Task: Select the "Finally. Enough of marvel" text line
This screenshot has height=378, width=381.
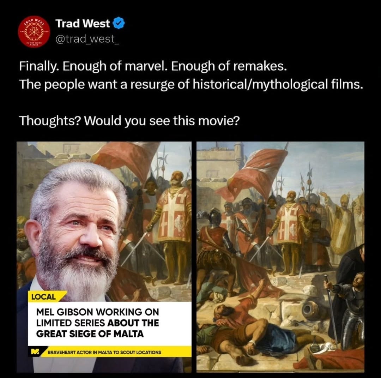Action: (x=153, y=66)
